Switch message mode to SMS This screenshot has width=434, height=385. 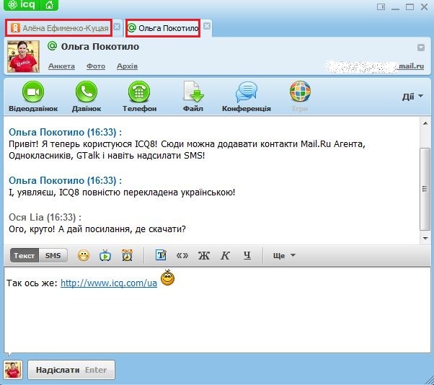tap(53, 255)
